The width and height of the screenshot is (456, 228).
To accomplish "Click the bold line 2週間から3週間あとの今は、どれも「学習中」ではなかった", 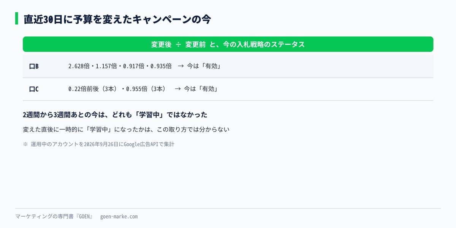I will pos(115,114).
